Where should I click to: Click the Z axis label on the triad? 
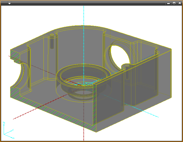coord(4,123)
